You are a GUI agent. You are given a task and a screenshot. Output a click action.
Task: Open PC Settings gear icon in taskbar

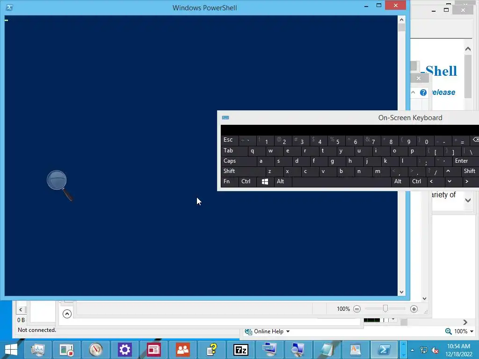pos(124,350)
